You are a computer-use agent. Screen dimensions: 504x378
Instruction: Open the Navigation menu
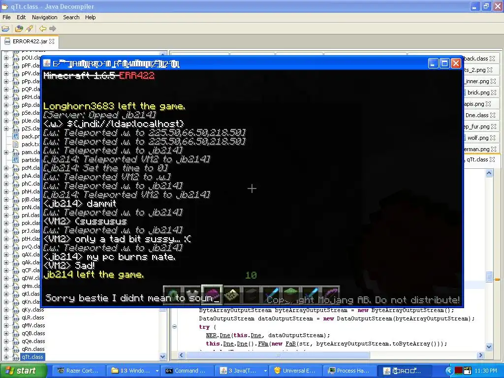pyautogui.click(x=45, y=17)
